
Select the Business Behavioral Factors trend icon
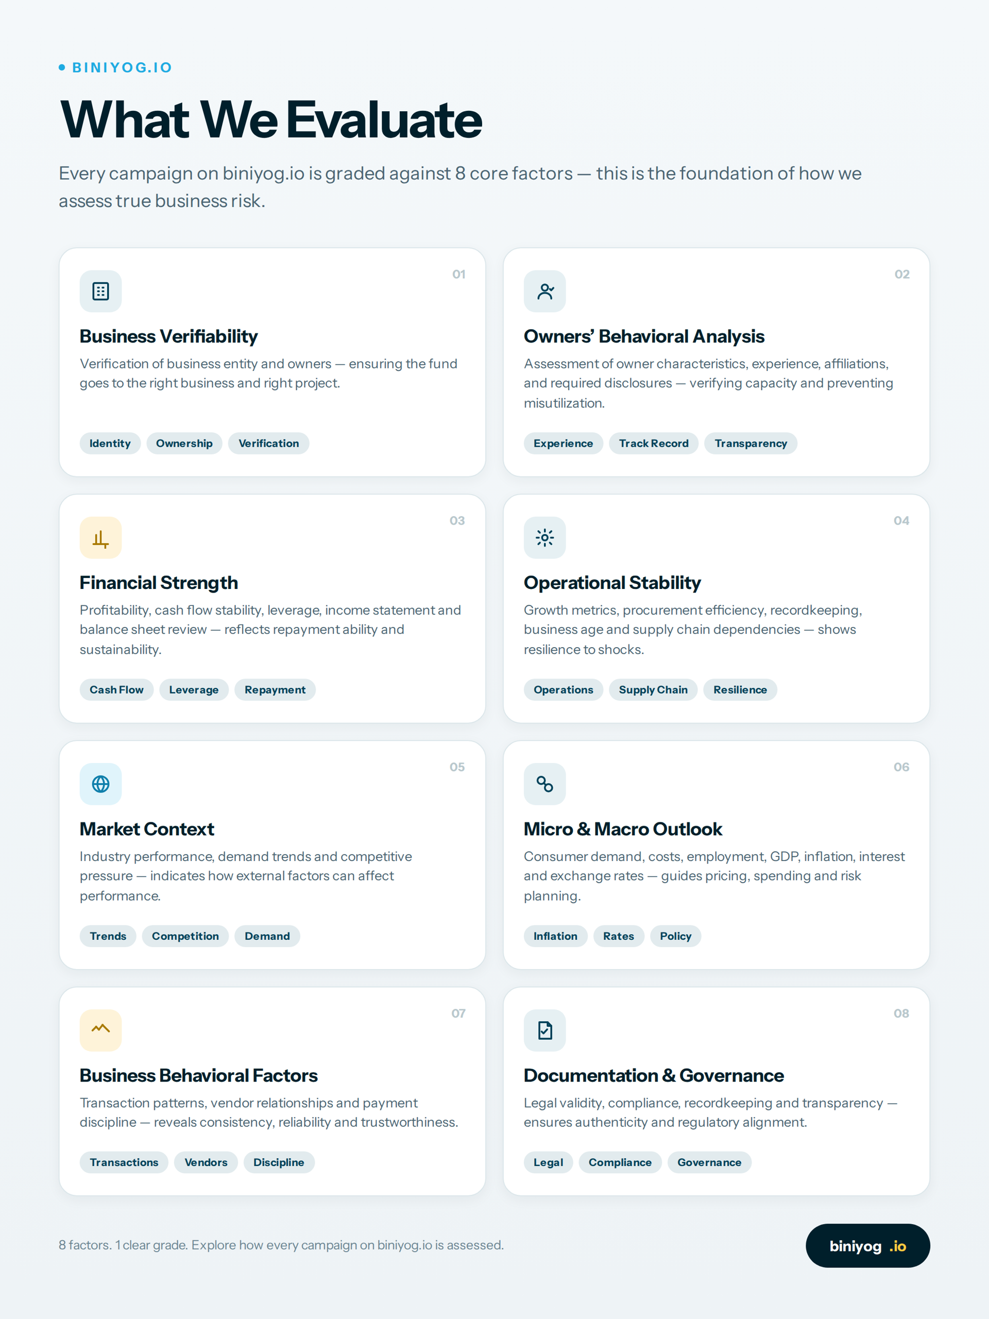click(x=101, y=1030)
